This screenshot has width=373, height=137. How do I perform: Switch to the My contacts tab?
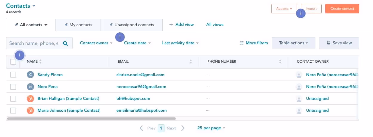tap(78, 25)
